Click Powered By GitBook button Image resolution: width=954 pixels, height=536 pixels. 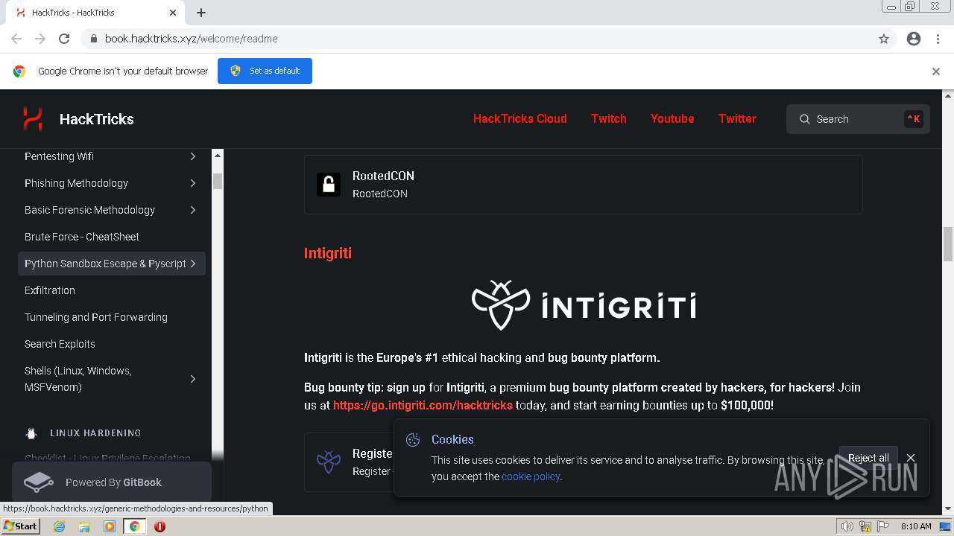pos(112,482)
